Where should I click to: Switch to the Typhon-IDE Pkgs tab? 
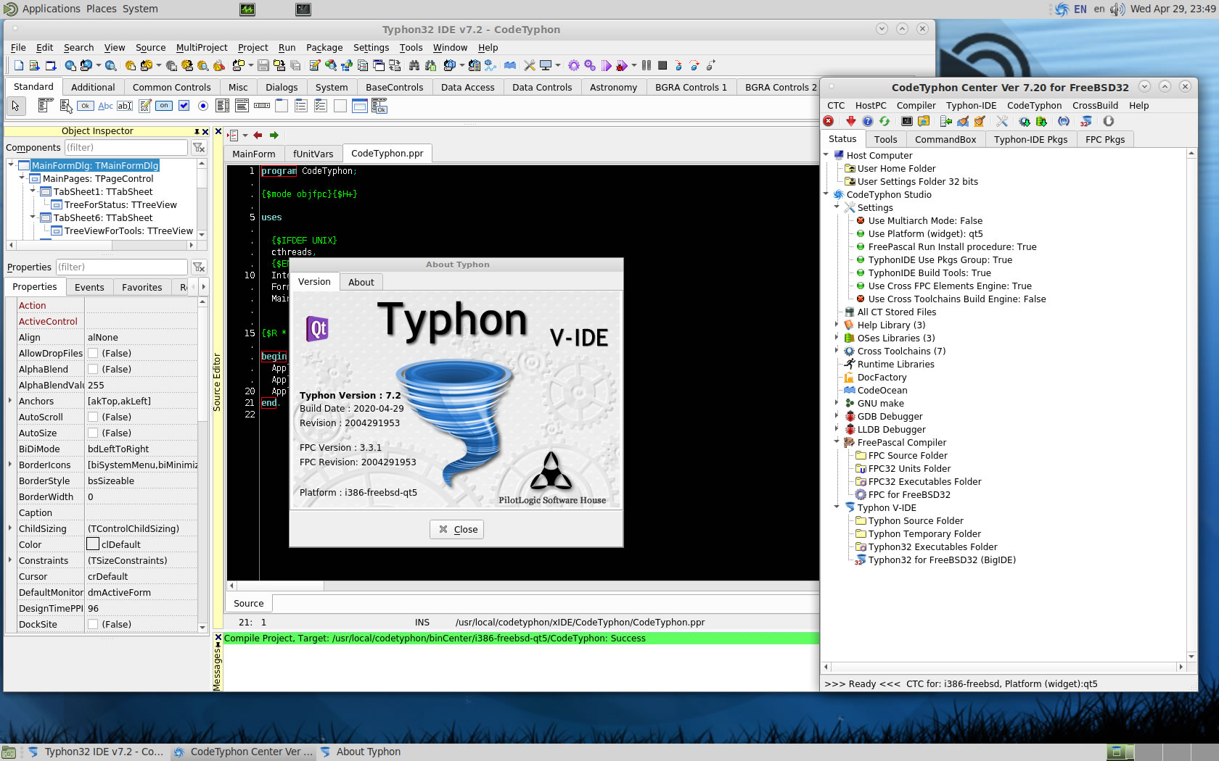click(1030, 139)
